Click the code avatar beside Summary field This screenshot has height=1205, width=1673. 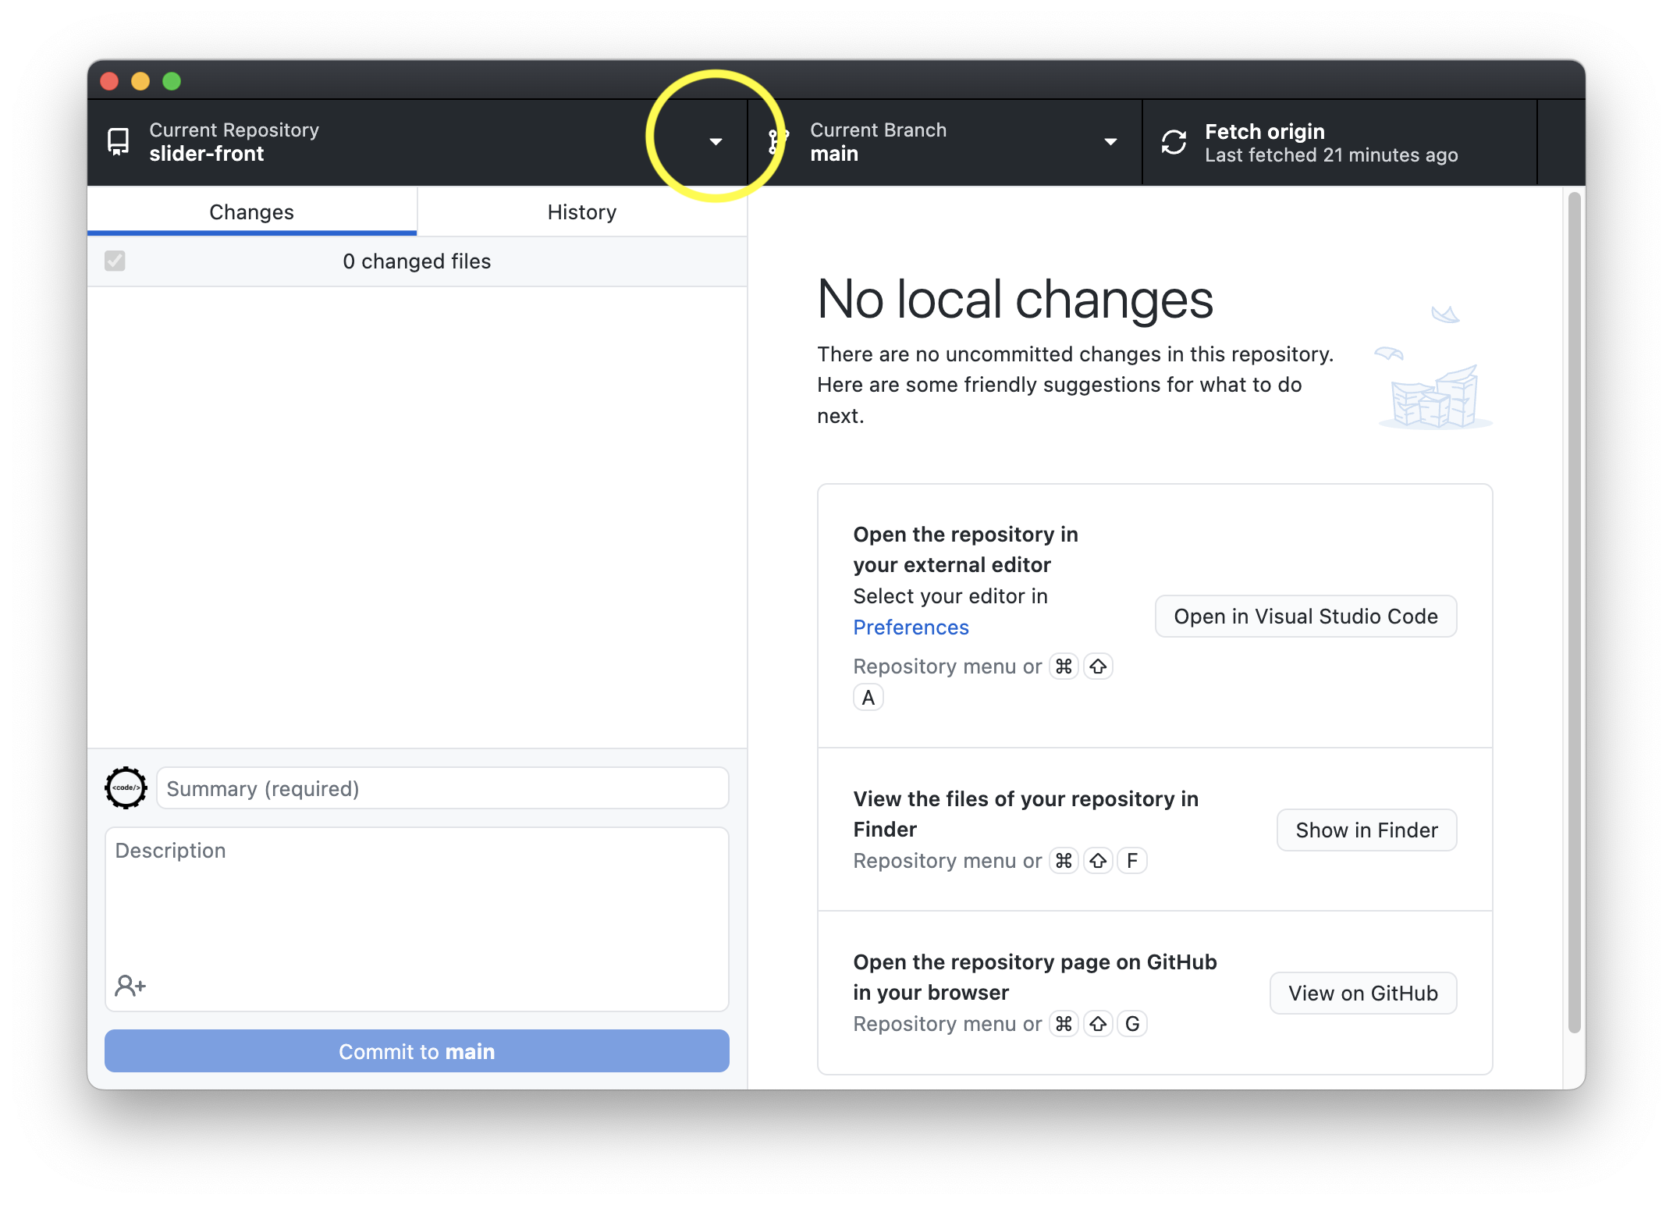click(126, 788)
